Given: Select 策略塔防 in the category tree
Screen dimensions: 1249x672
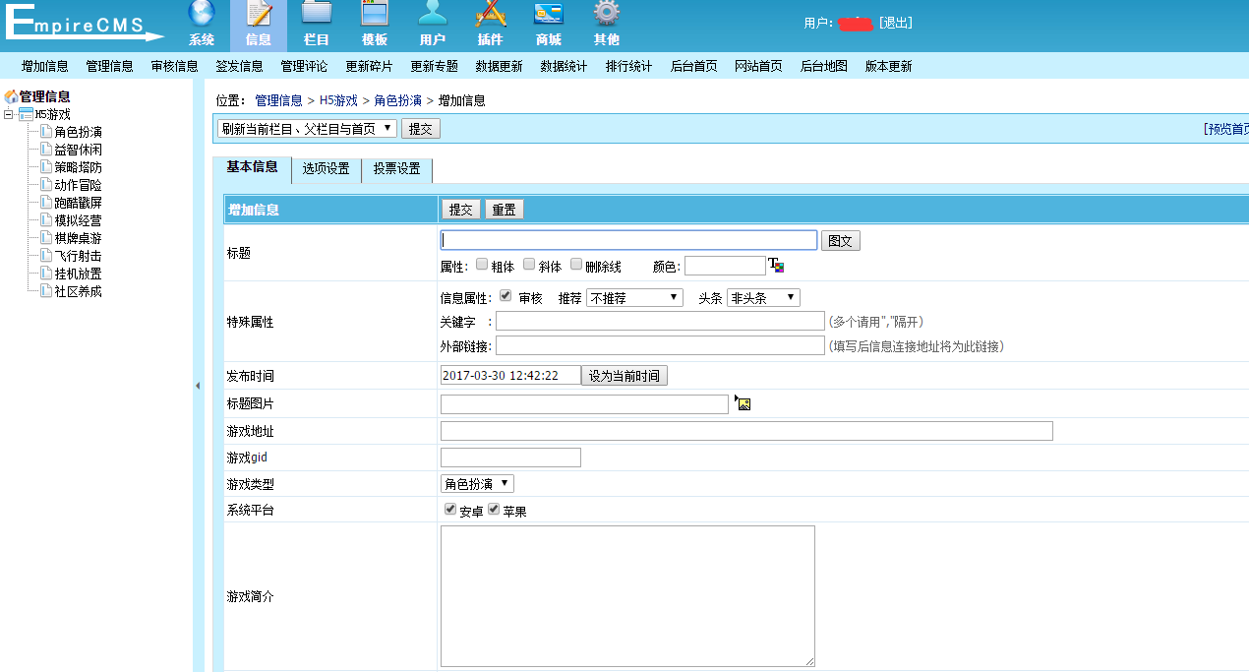Looking at the screenshot, I should pyautogui.click(x=78, y=167).
